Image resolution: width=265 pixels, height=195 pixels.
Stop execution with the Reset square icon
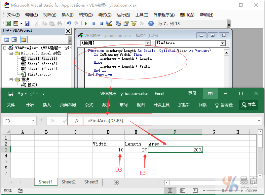coord(101,23)
